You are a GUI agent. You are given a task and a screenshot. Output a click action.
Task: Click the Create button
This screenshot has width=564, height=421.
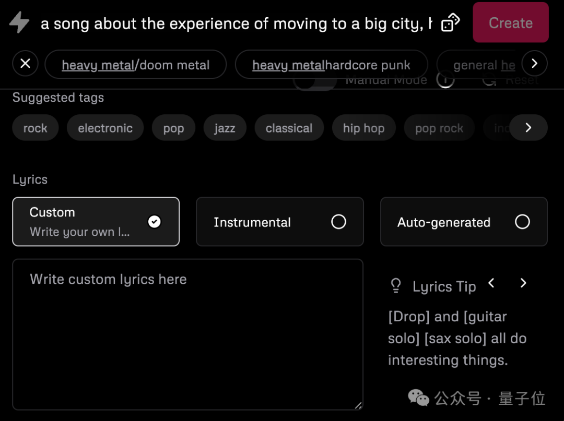point(510,22)
